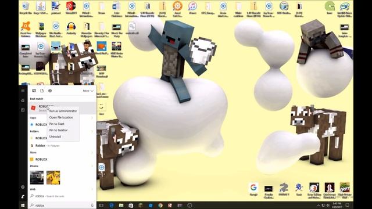Open the blue derpy face desktop icon
Image resolution: width=372 pixels, height=209 pixels.
point(56,48)
